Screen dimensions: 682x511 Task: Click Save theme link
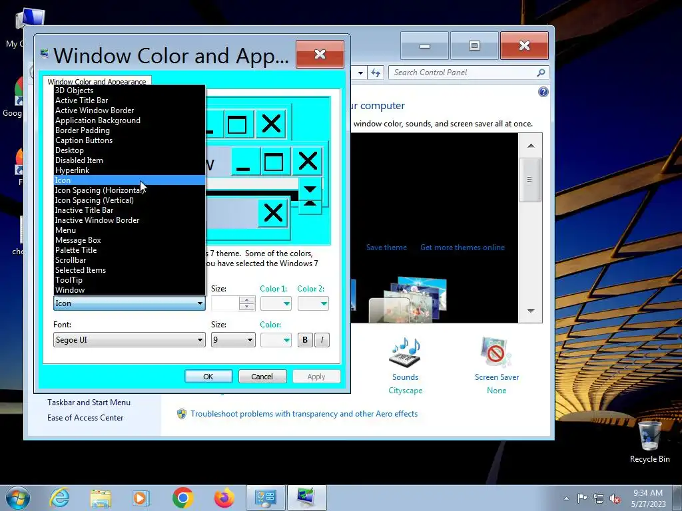(x=386, y=248)
